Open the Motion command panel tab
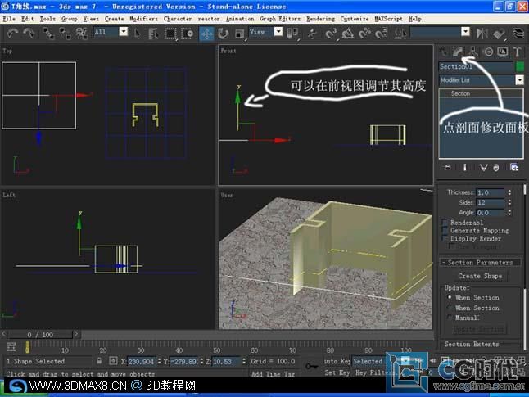 488,52
